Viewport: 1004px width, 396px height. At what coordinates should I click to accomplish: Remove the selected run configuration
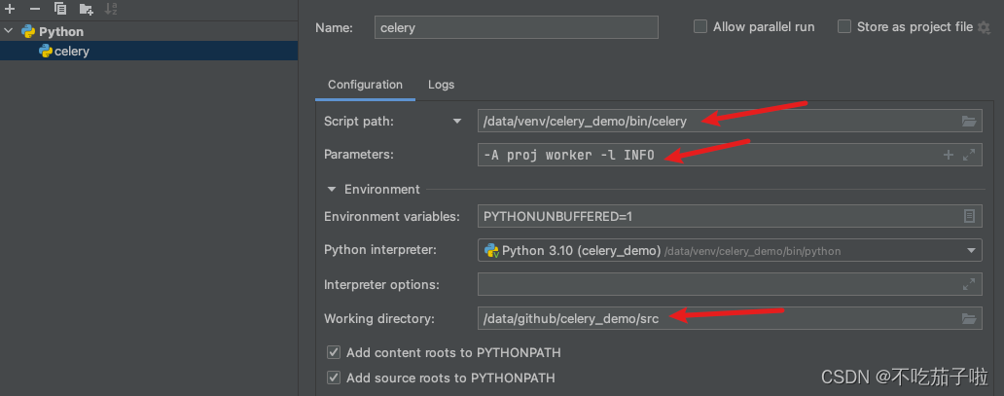(x=35, y=9)
